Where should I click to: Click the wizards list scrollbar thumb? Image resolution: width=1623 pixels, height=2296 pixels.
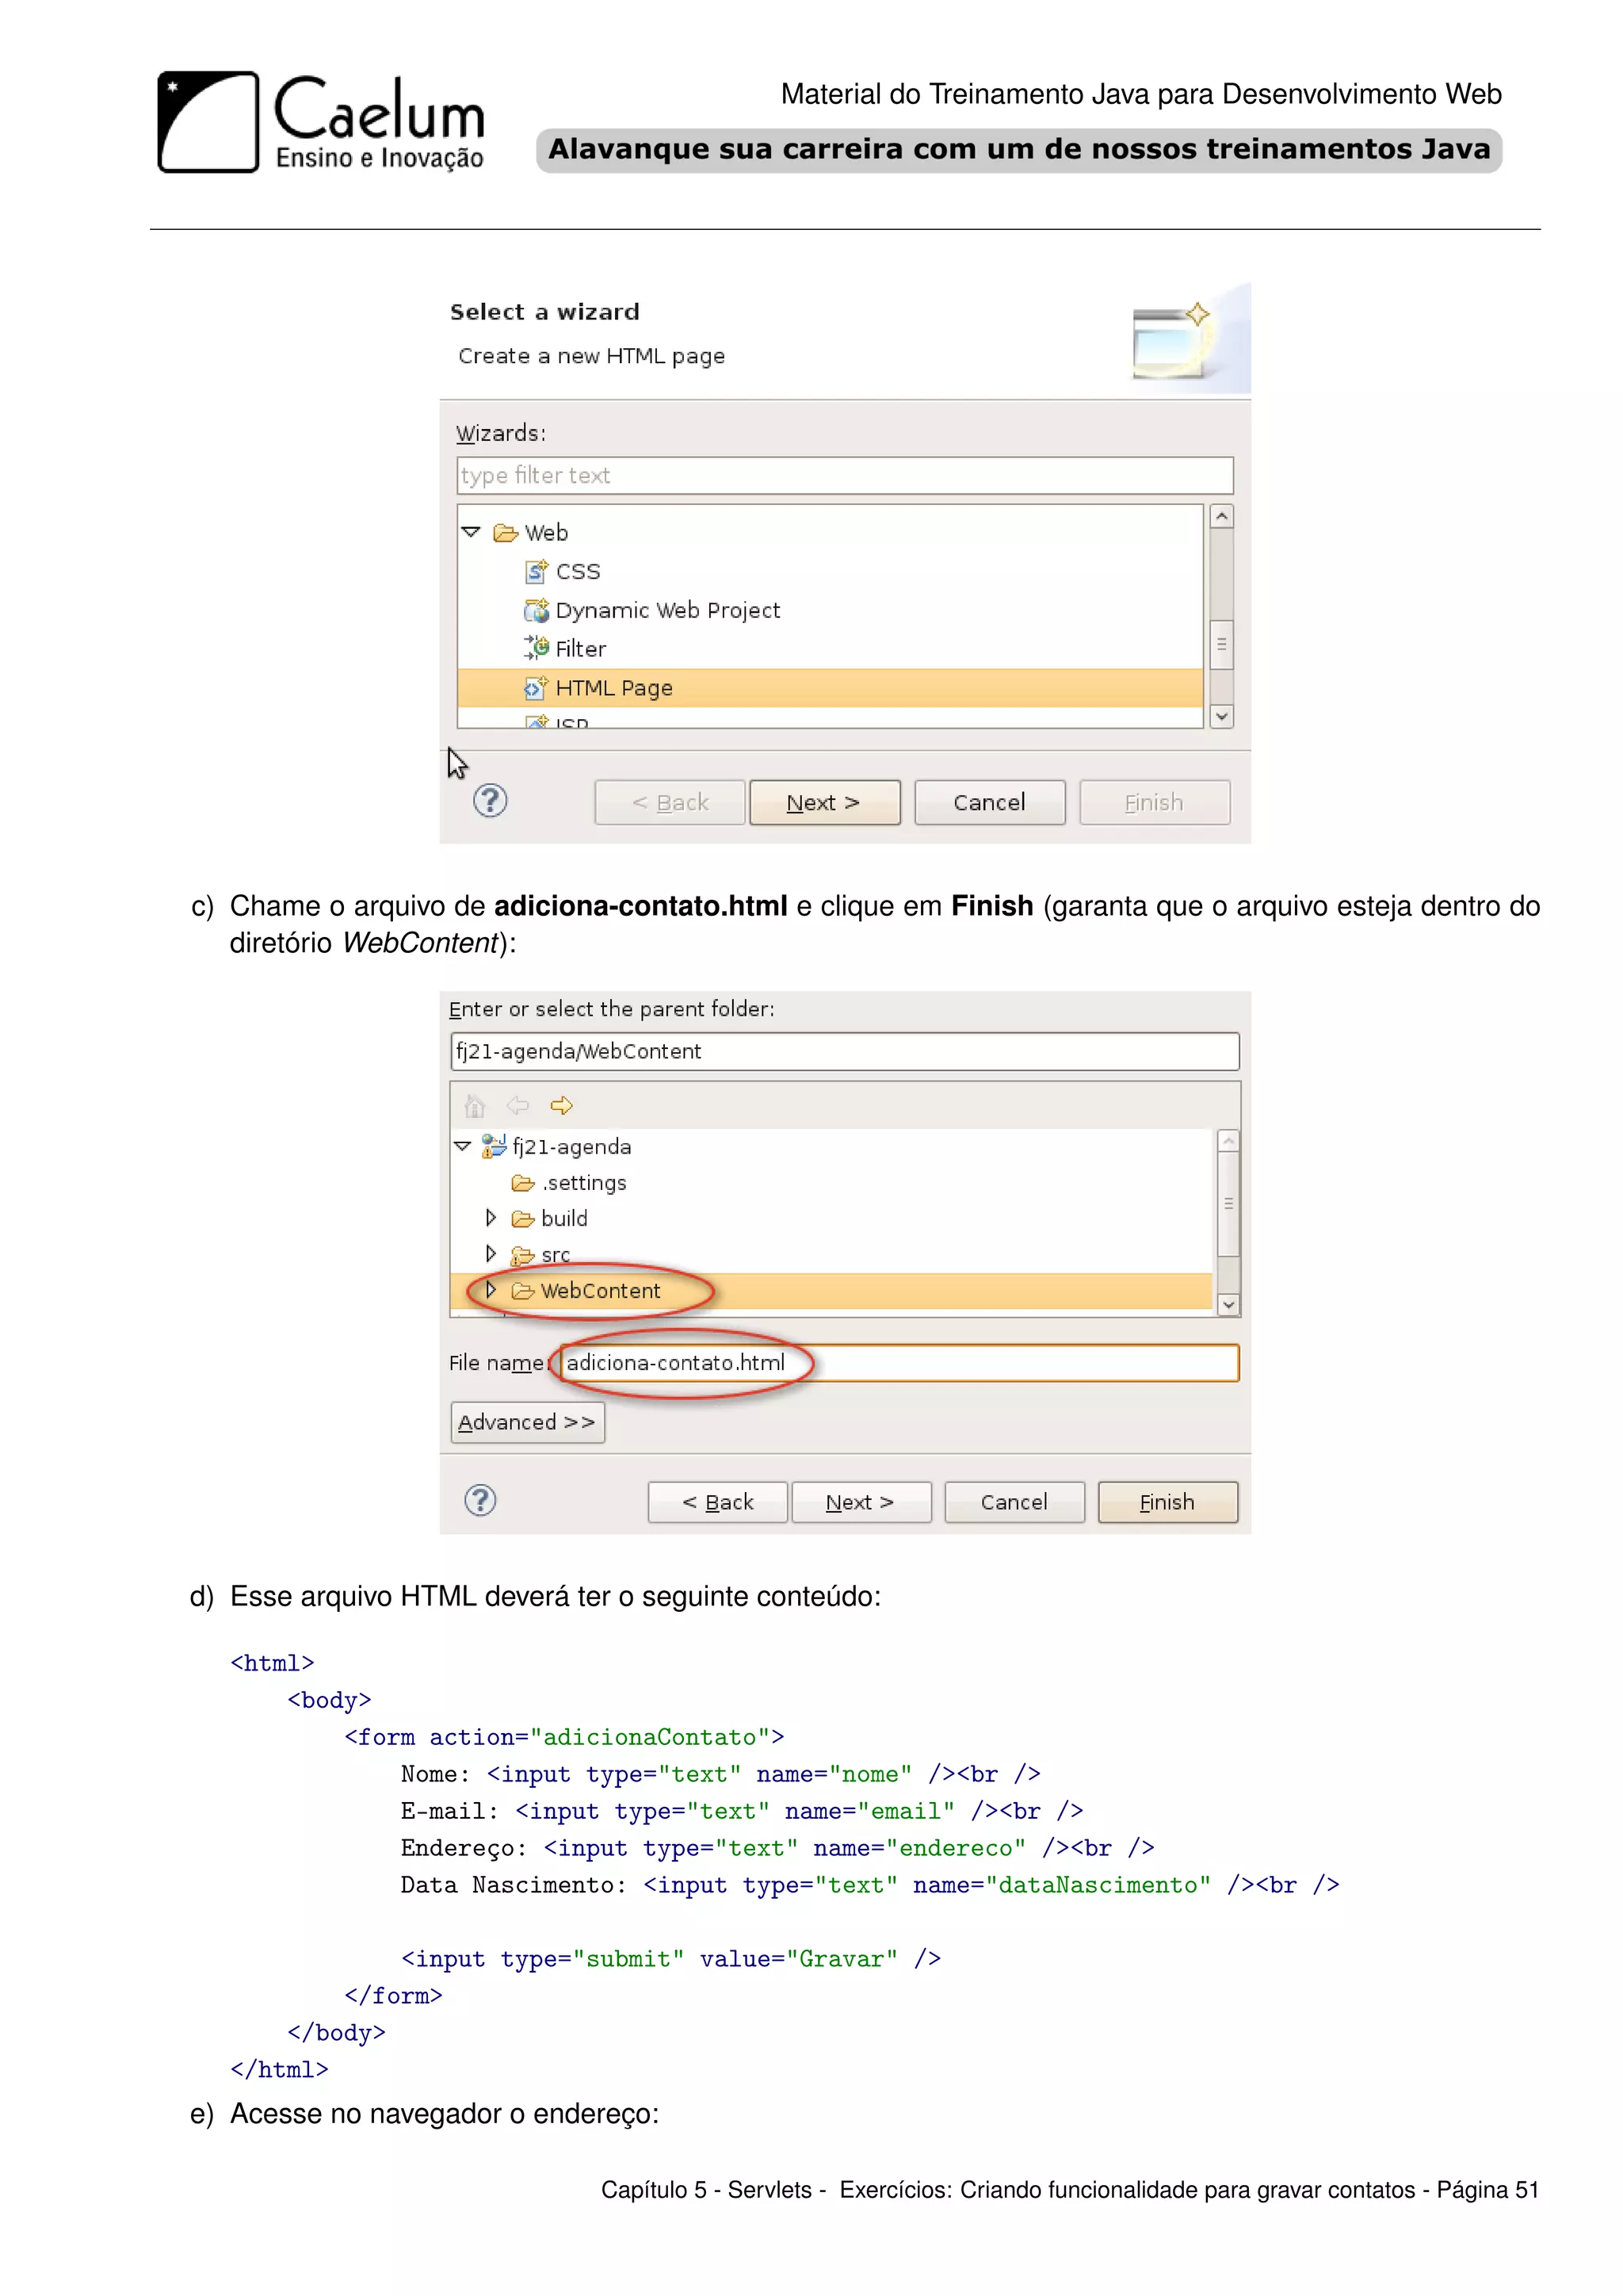tap(1221, 644)
